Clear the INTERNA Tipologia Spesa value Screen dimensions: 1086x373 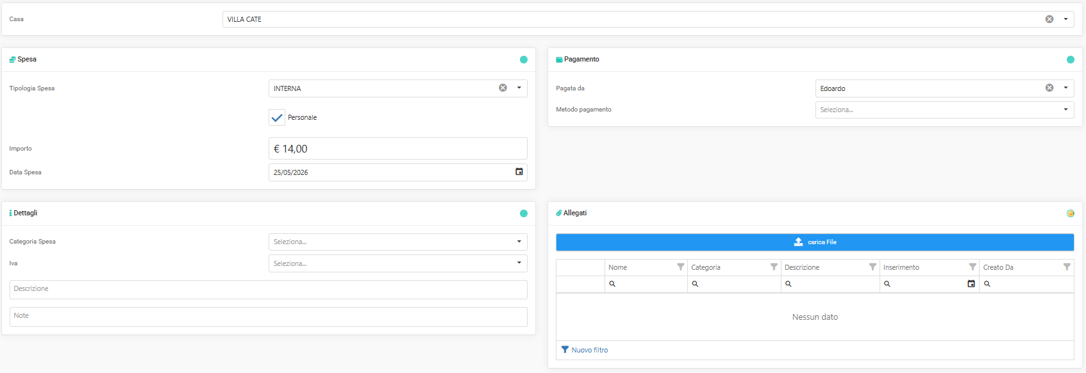click(x=503, y=88)
